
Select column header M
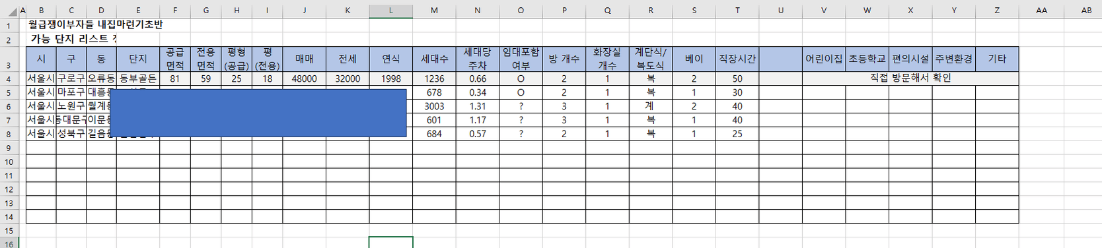434,11
